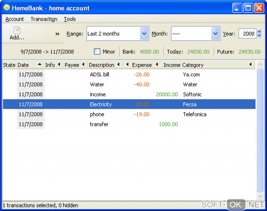Image resolution: width=267 pixels, height=211 pixels.
Task: Sort by the State column header
Action: coord(9,65)
